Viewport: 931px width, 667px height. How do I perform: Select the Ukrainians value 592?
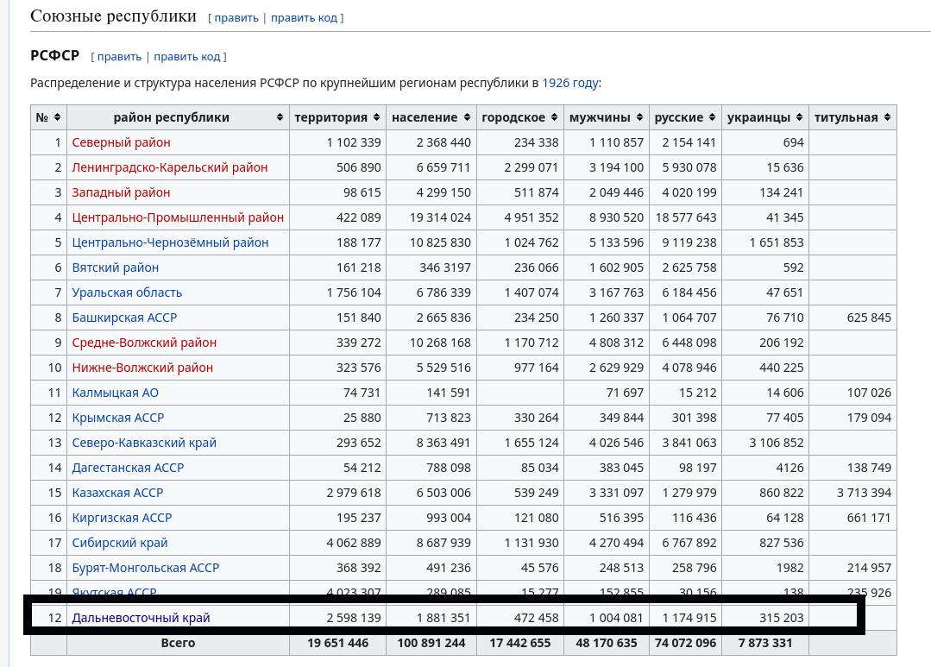pyautogui.click(x=793, y=267)
